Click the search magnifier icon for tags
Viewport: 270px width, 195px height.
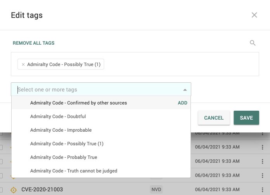click(253, 43)
